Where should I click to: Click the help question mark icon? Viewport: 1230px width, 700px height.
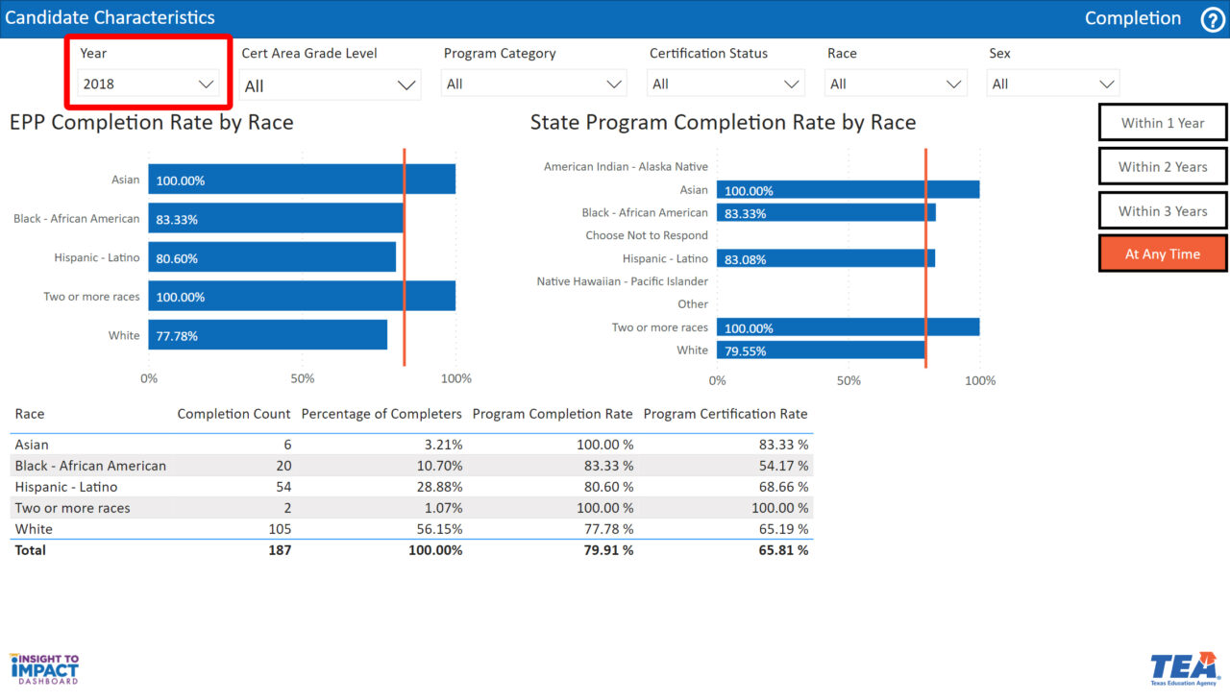click(x=1213, y=19)
